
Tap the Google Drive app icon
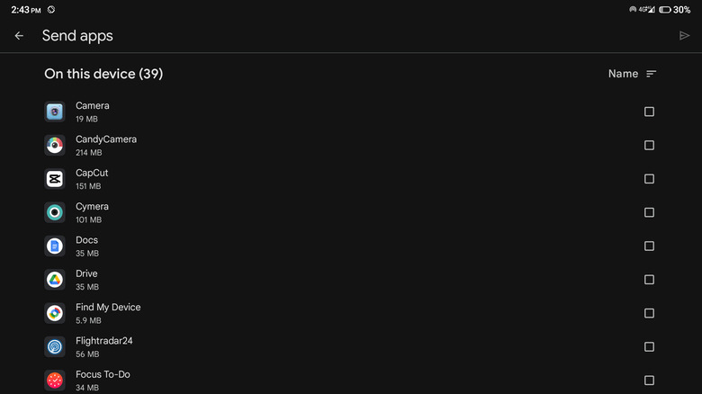pos(55,280)
